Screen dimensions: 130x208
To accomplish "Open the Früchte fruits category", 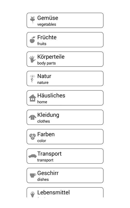I will pos(65,40).
